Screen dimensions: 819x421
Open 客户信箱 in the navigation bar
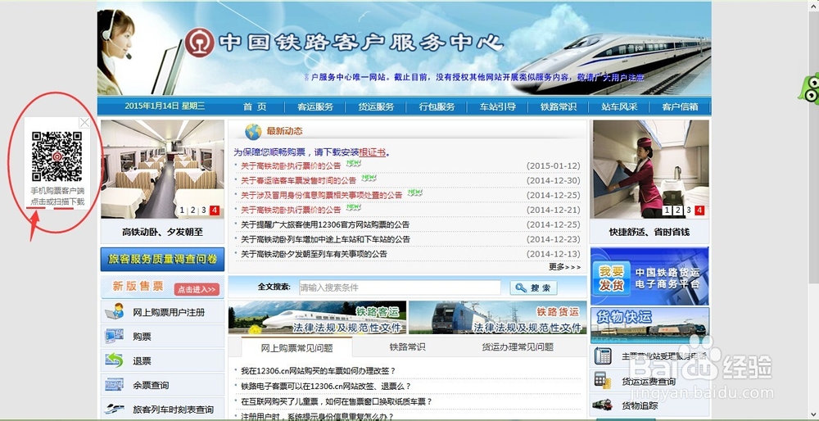coord(680,106)
